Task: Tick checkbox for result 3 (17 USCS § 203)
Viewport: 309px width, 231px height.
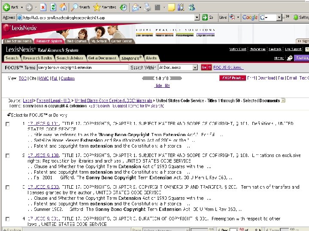Action: click(x=7, y=187)
